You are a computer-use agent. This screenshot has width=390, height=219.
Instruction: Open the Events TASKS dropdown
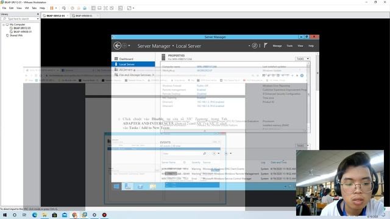(x=302, y=145)
